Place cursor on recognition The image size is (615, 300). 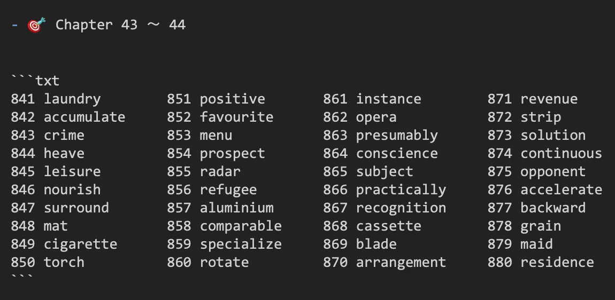pos(401,208)
